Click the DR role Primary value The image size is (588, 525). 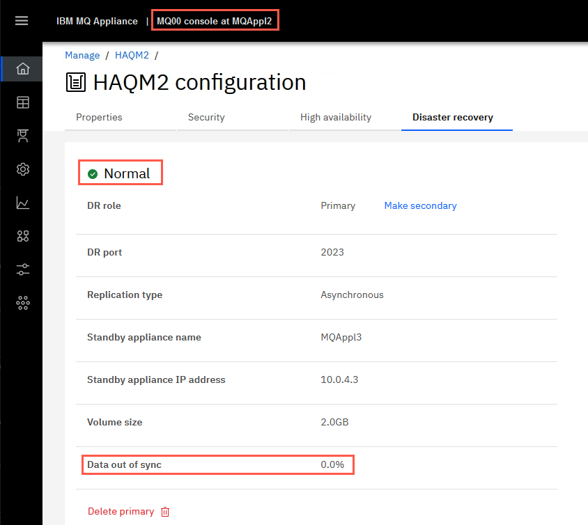[338, 205]
